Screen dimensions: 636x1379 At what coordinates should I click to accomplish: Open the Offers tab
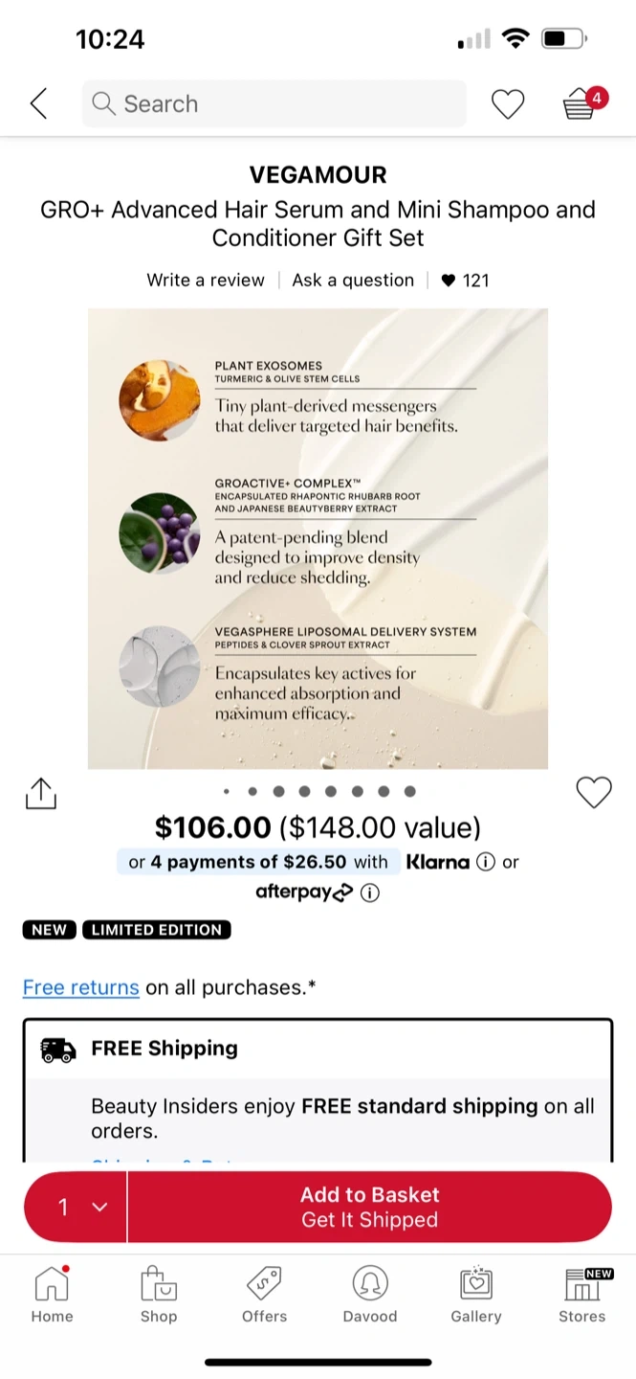264,1295
